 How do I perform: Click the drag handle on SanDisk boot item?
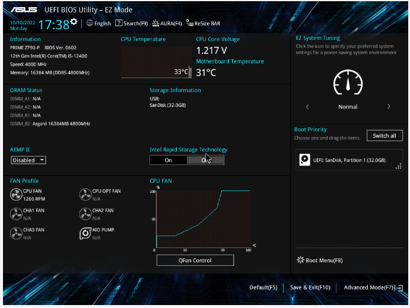[x=398, y=166]
